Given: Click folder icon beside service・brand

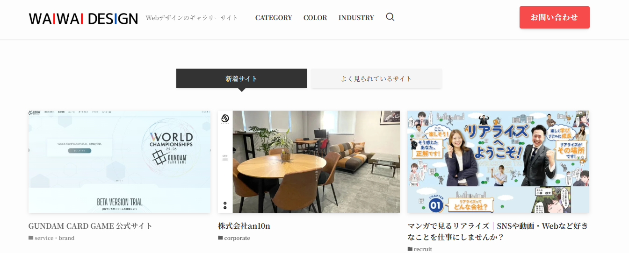Looking at the screenshot, I should click(x=31, y=238).
